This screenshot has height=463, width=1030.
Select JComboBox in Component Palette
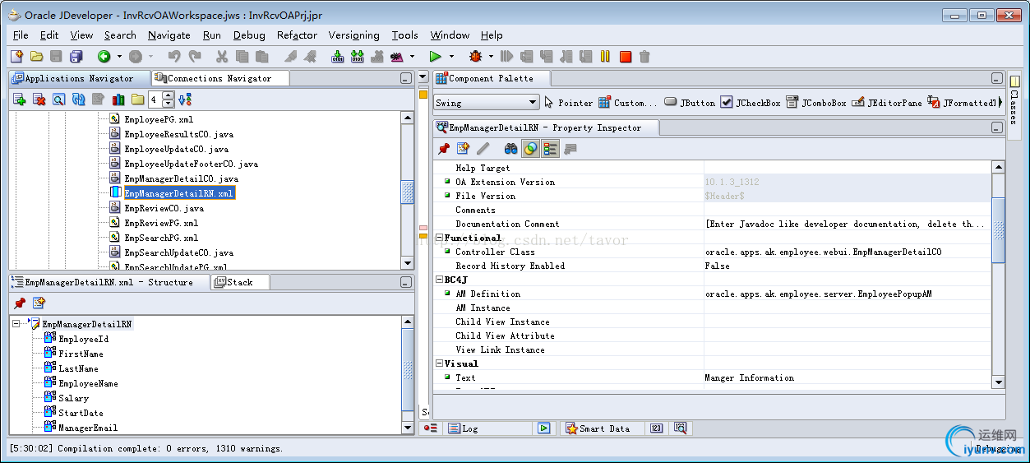click(x=816, y=103)
